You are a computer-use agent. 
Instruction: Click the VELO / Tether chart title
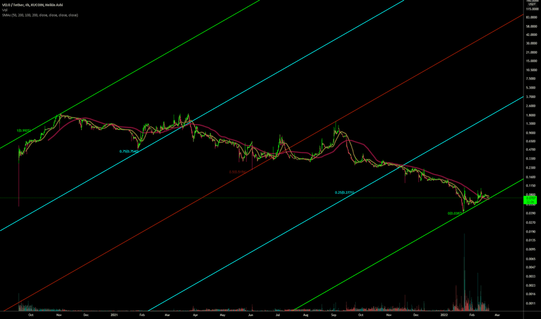(33, 5)
